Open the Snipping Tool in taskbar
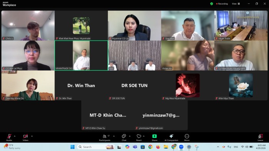Image resolution: width=269 pixels, height=151 pixels. point(197,147)
